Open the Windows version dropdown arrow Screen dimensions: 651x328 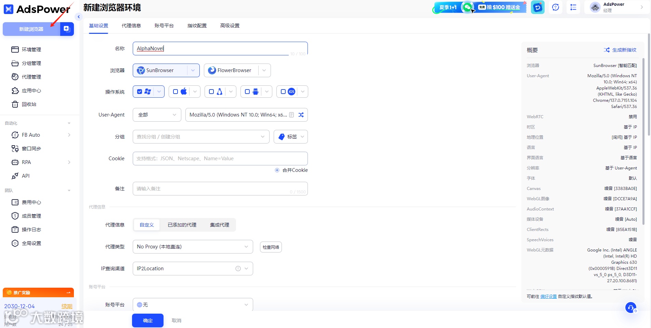point(159,92)
